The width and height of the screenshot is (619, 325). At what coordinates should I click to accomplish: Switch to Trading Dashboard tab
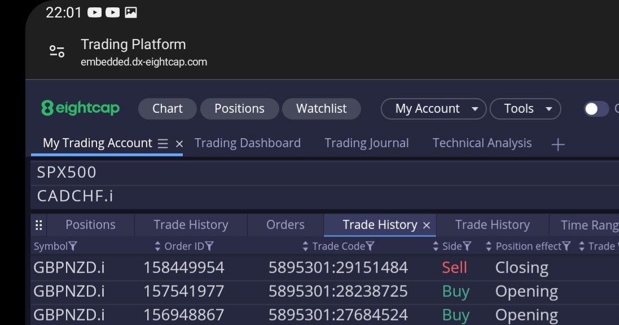coord(248,143)
